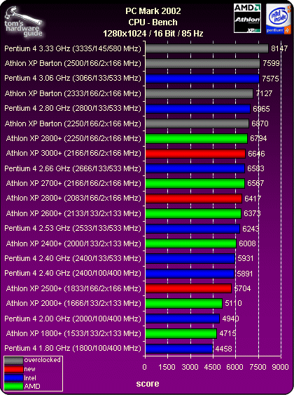Image resolution: width=294 pixels, height=395 pixels.
Task: Click the 'score' axis title
Action: [x=148, y=384]
